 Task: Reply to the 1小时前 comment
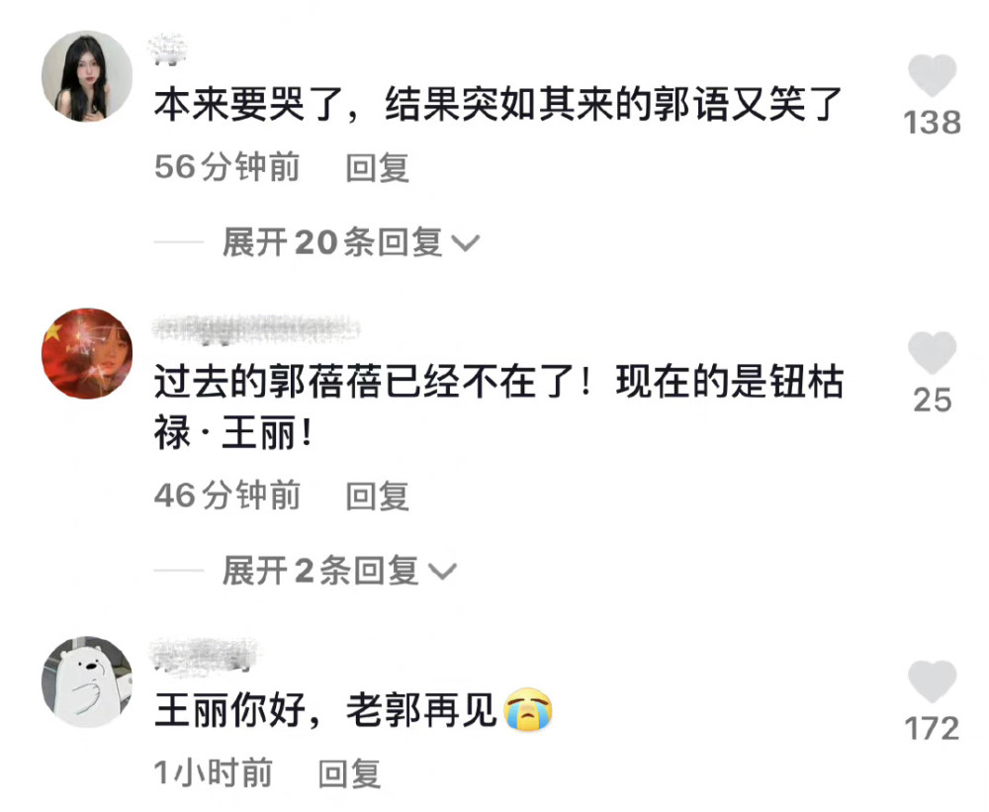tap(349, 774)
